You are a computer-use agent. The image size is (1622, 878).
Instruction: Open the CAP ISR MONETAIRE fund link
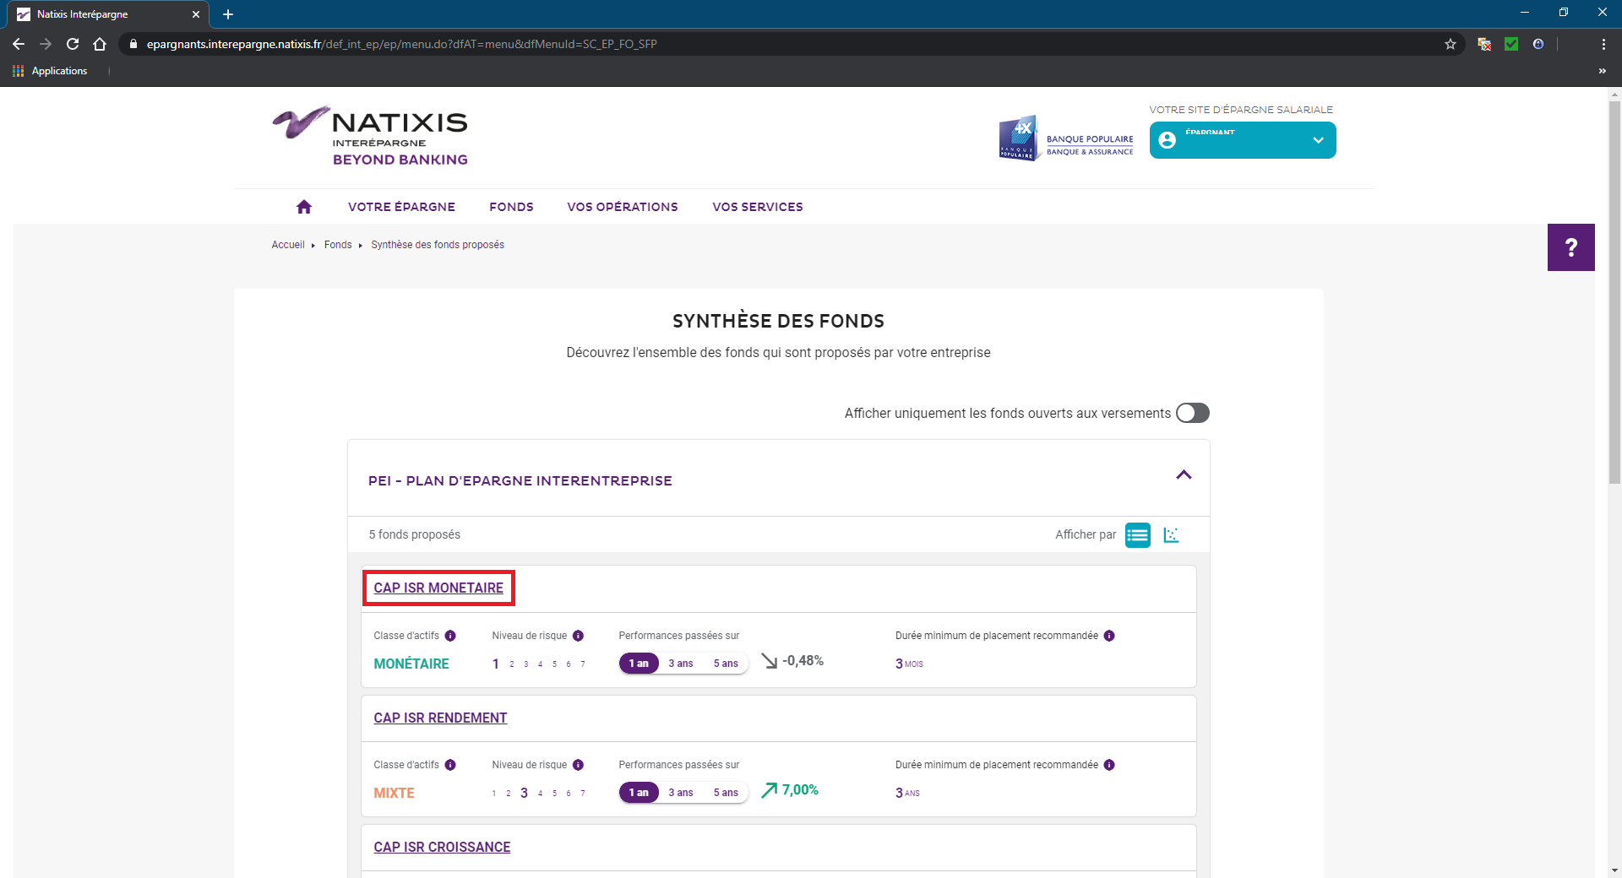pos(438,588)
